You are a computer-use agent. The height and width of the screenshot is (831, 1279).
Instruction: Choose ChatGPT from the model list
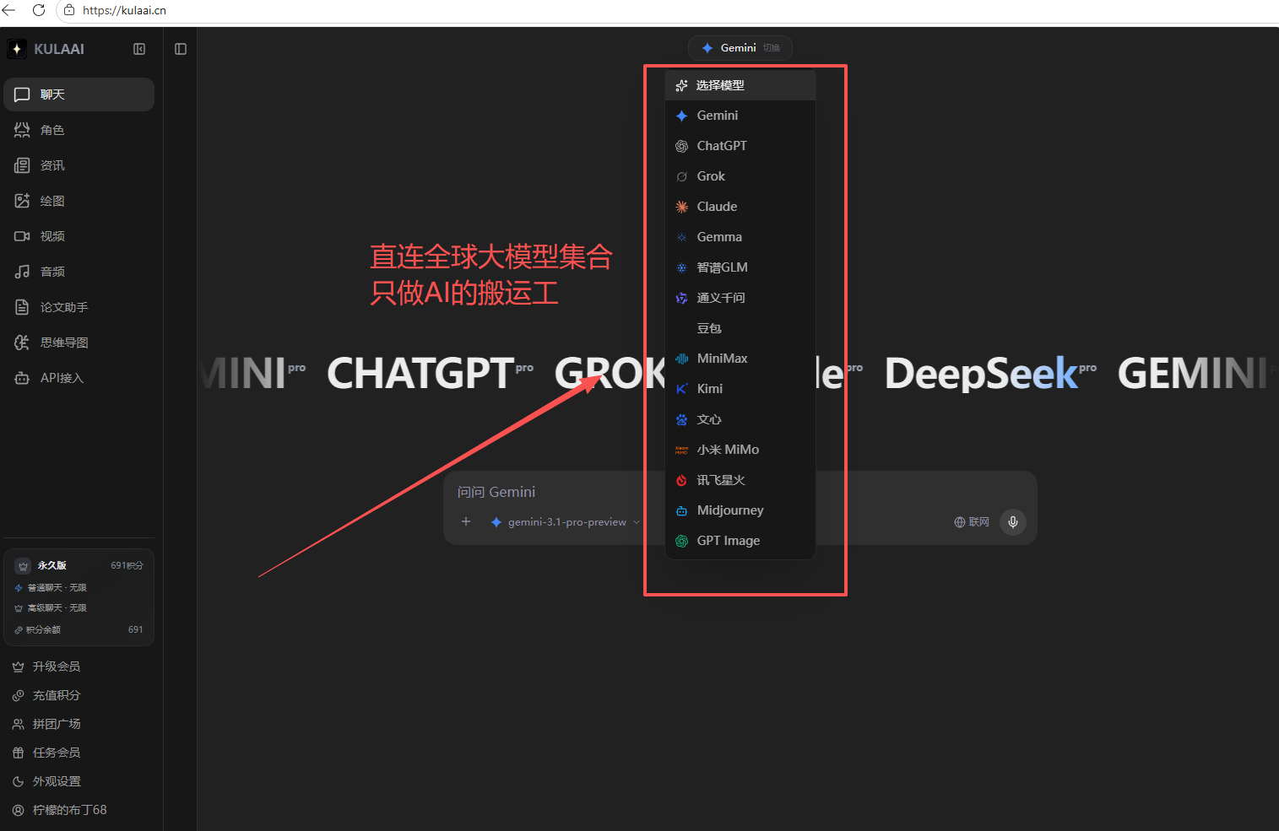click(740, 146)
